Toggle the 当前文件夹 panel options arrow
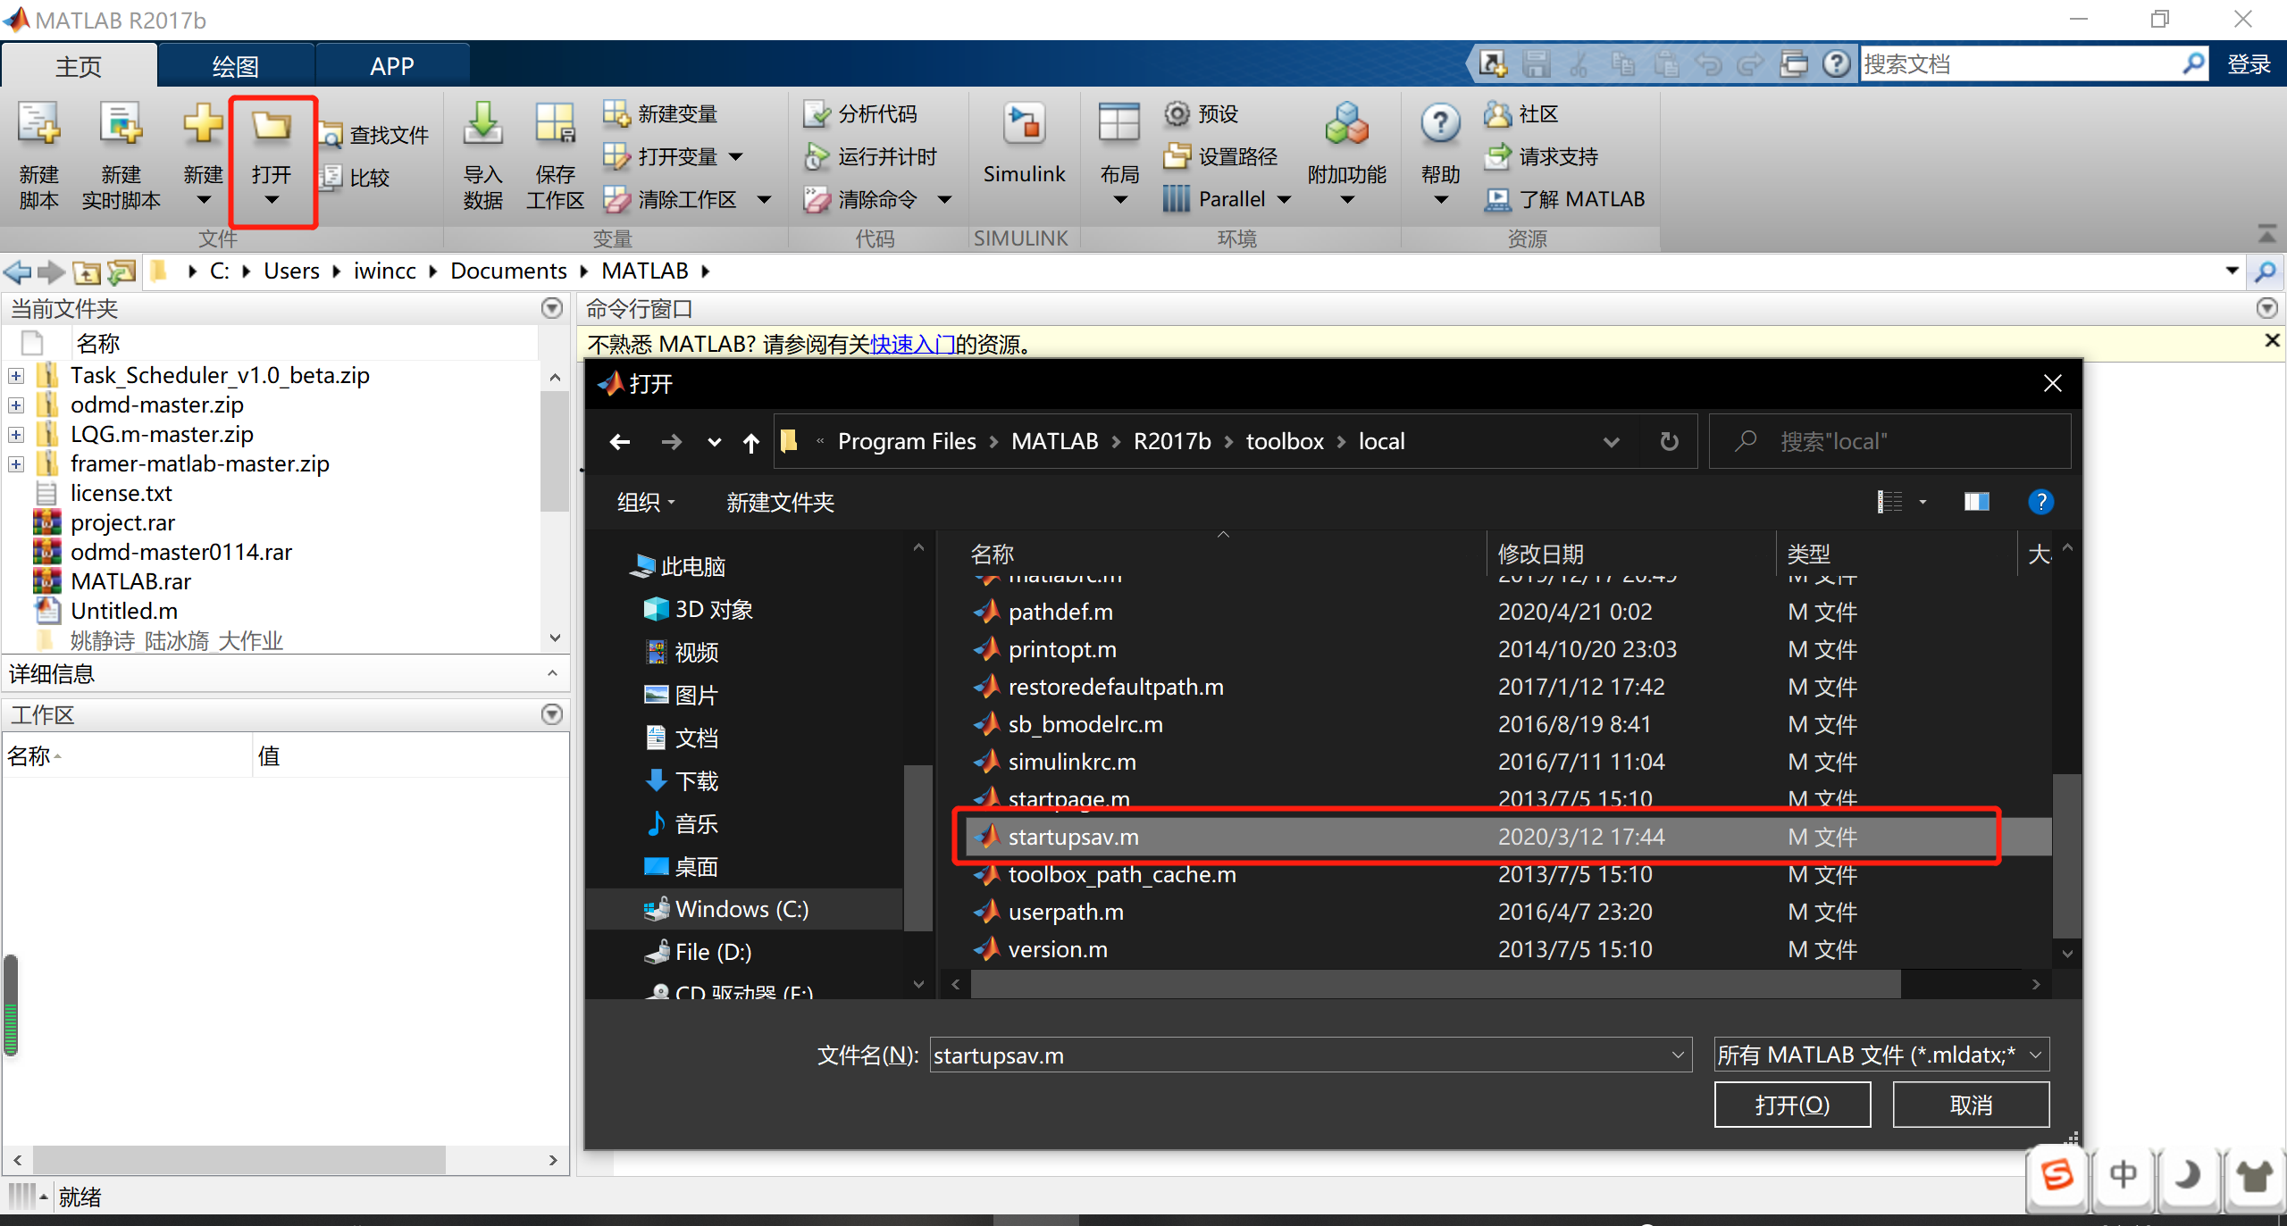Screen dimensions: 2287x1226 coord(550,308)
